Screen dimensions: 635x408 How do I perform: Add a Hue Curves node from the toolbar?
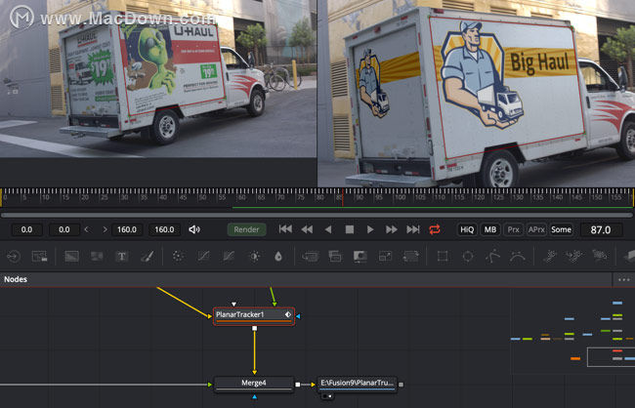point(229,256)
